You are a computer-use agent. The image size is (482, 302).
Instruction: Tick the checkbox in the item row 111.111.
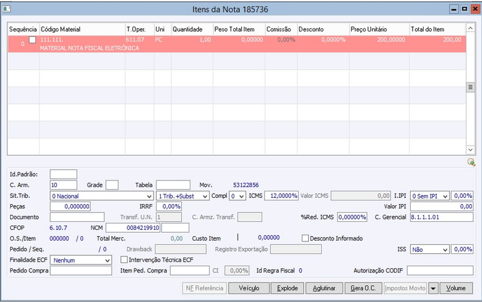point(33,40)
